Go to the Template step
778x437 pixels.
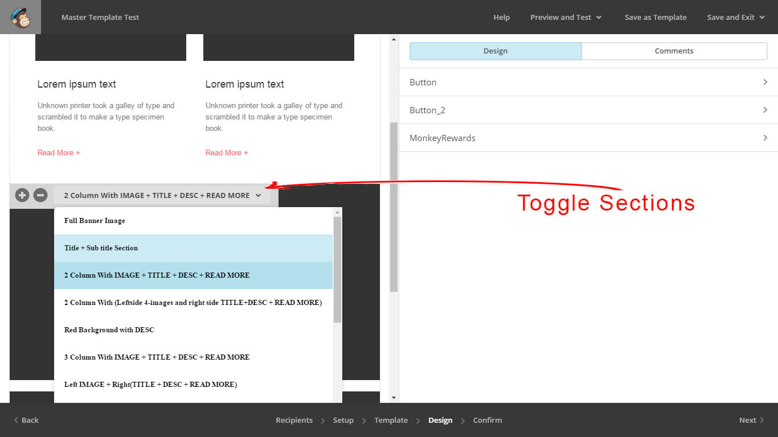pos(391,420)
